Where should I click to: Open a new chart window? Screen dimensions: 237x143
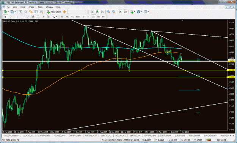tap(5, 12)
